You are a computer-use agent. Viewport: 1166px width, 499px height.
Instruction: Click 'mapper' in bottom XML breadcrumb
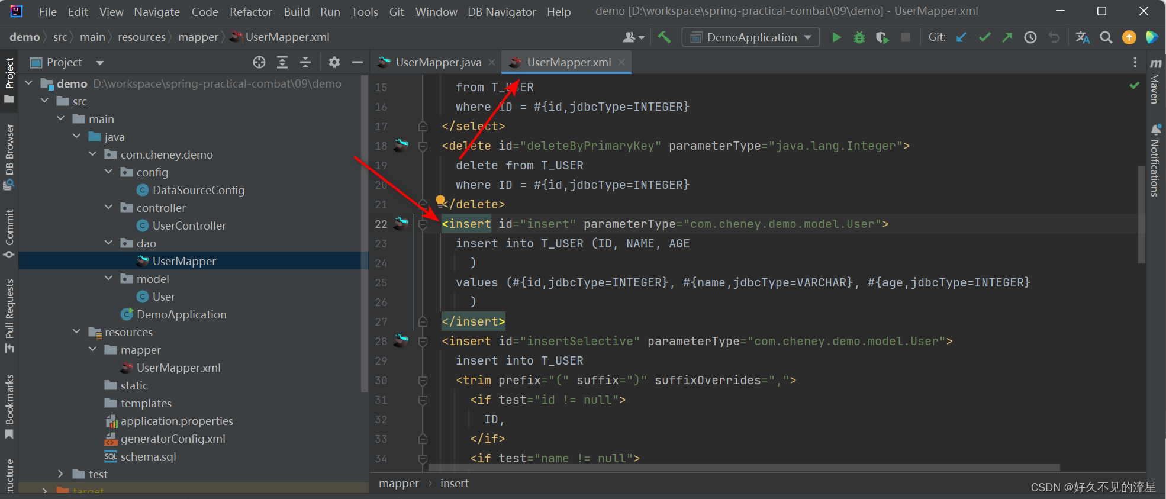(399, 483)
